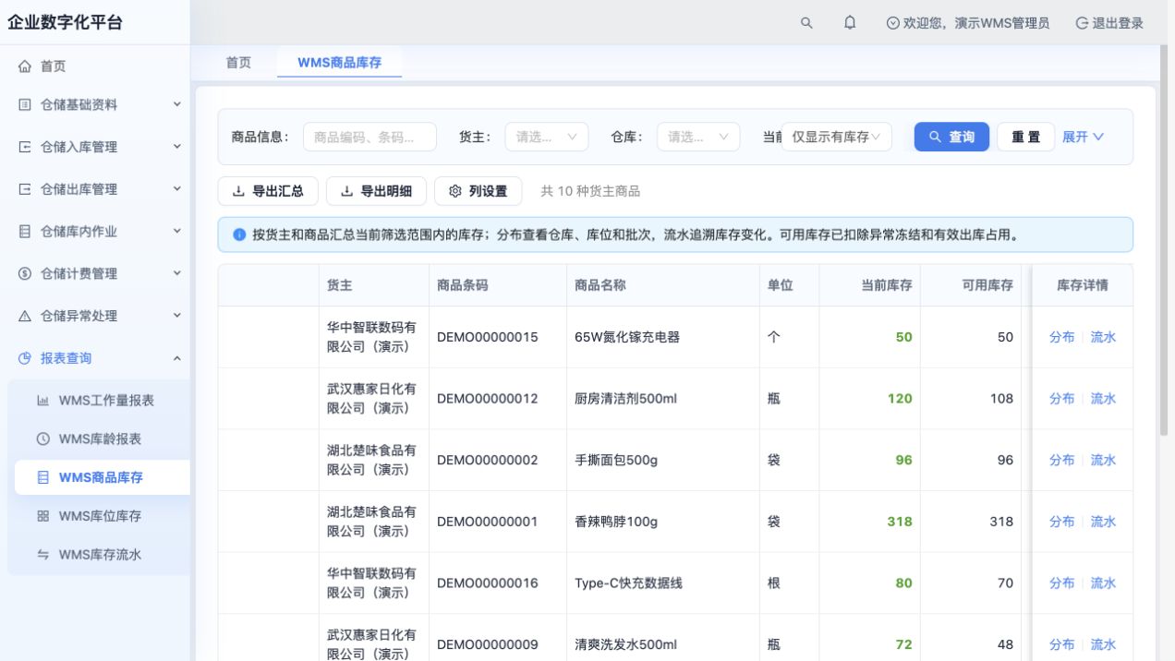Click the 仓储异常处理 warning icon
Screen dimensions: 1175x661
pos(25,316)
